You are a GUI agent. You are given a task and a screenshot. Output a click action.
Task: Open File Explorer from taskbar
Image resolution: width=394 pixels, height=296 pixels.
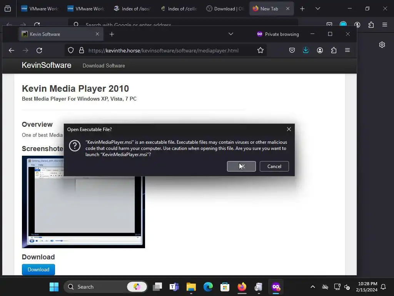(191, 287)
